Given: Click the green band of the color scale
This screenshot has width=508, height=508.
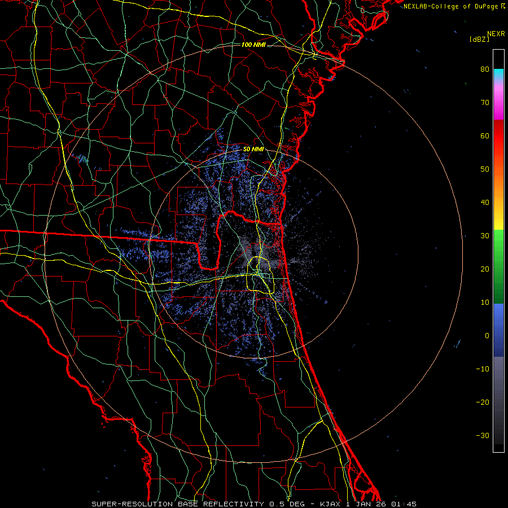Looking at the screenshot, I should coord(498,266).
